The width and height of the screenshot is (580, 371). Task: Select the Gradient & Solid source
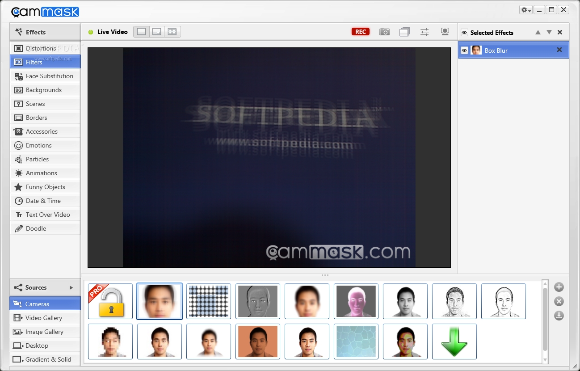pyautogui.click(x=45, y=359)
